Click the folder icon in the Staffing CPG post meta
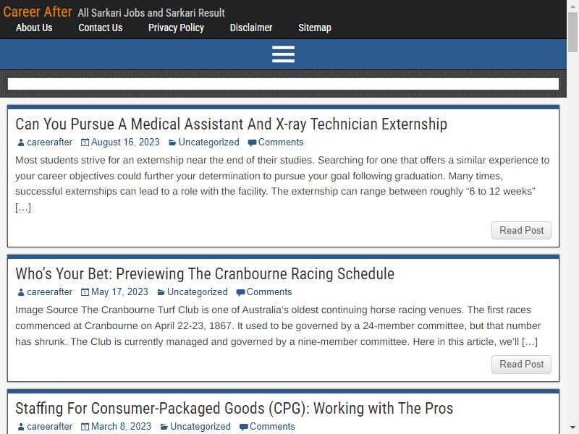579x434 pixels. [164, 427]
